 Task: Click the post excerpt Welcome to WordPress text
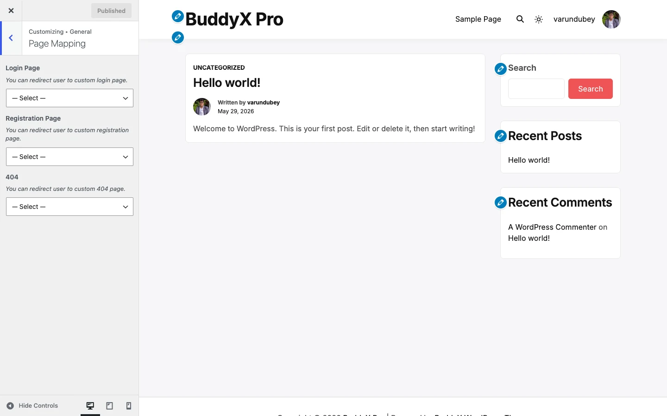(x=334, y=128)
